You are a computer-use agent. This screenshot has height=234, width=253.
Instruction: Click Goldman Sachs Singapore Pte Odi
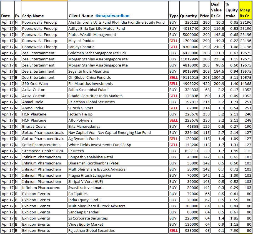pos(118,53)
